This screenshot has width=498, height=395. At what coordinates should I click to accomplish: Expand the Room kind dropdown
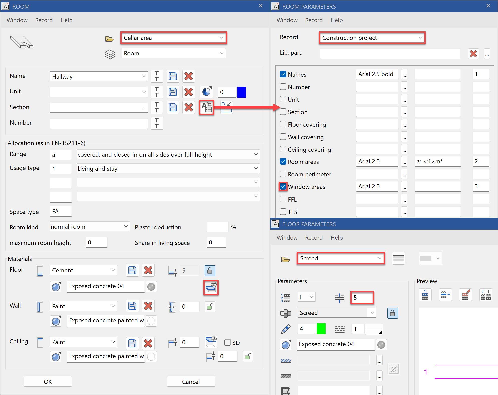tap(126, 226)
